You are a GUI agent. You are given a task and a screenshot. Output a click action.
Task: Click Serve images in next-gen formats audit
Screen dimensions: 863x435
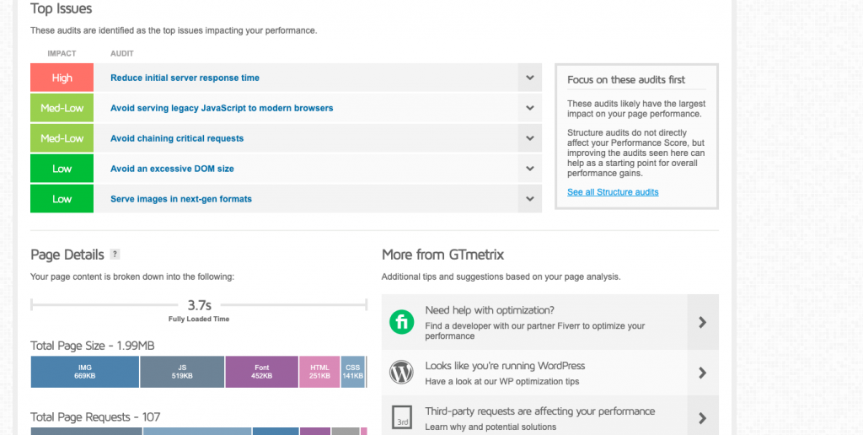coord(181,199)
